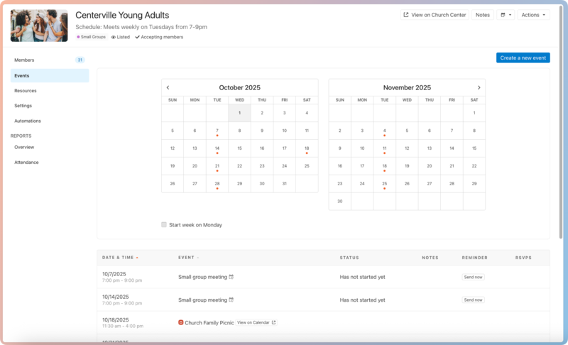
Task: Open the Church Family Picnic event
Action: 209,323
